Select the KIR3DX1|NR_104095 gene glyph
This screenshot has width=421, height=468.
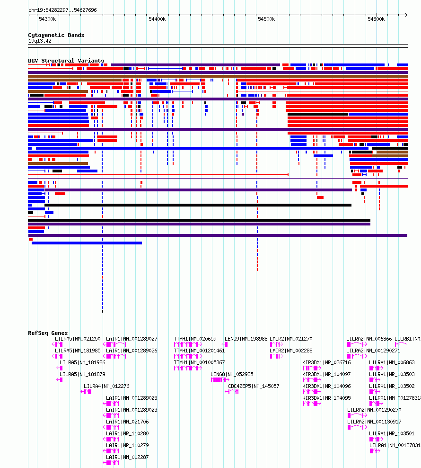coord(312,404)
